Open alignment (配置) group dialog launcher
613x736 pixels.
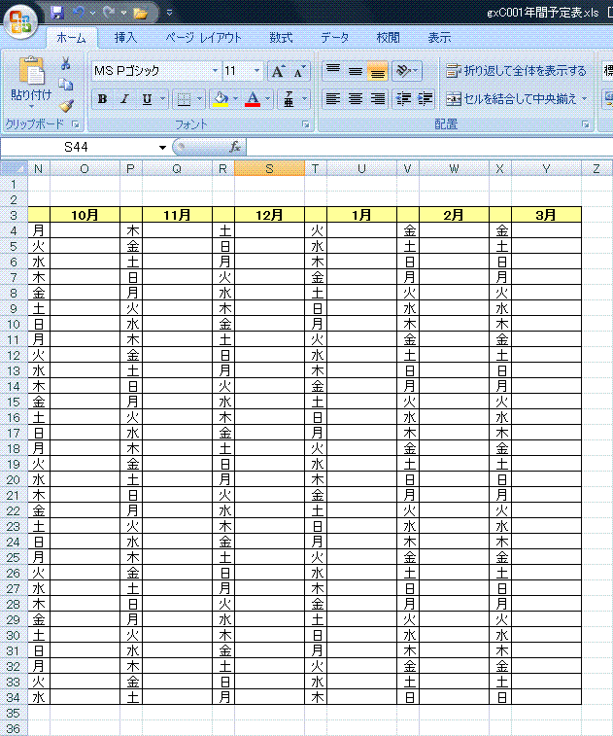tap(586, 124)
